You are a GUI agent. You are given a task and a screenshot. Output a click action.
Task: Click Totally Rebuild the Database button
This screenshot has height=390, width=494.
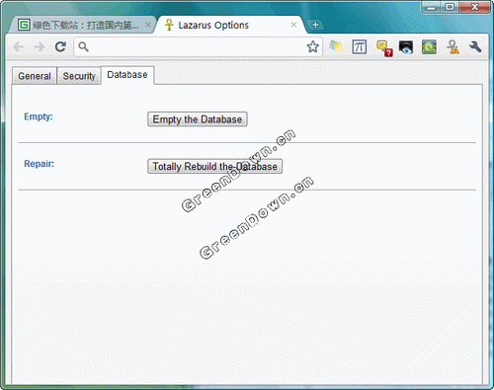(x=214, y=166)
